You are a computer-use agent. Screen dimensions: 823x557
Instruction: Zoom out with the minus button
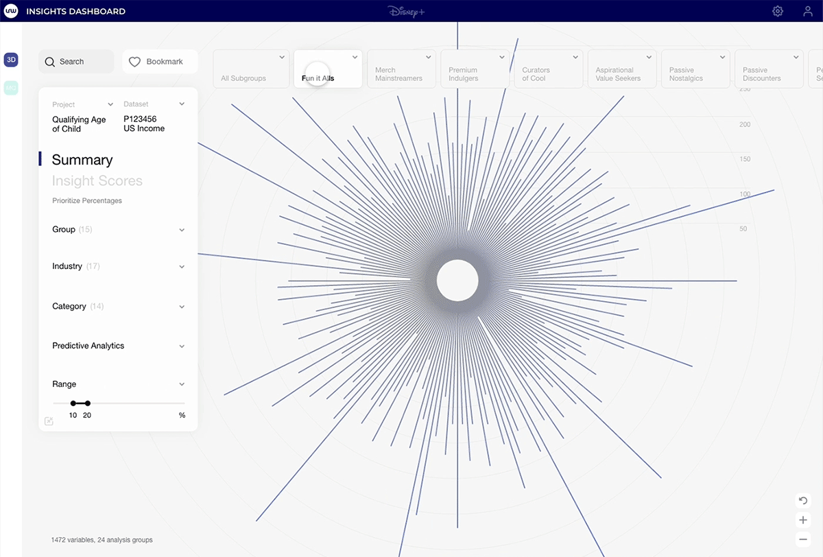pos(803,539)
